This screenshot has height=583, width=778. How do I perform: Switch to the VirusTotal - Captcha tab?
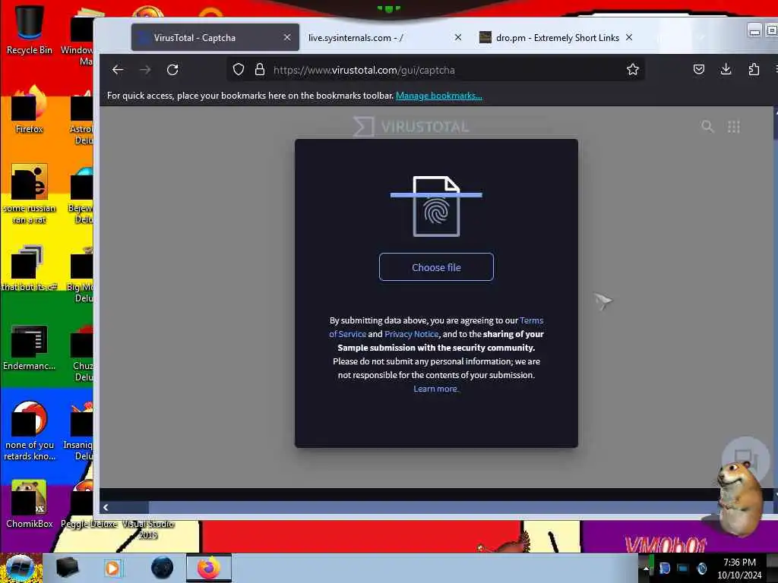[215, 38]
